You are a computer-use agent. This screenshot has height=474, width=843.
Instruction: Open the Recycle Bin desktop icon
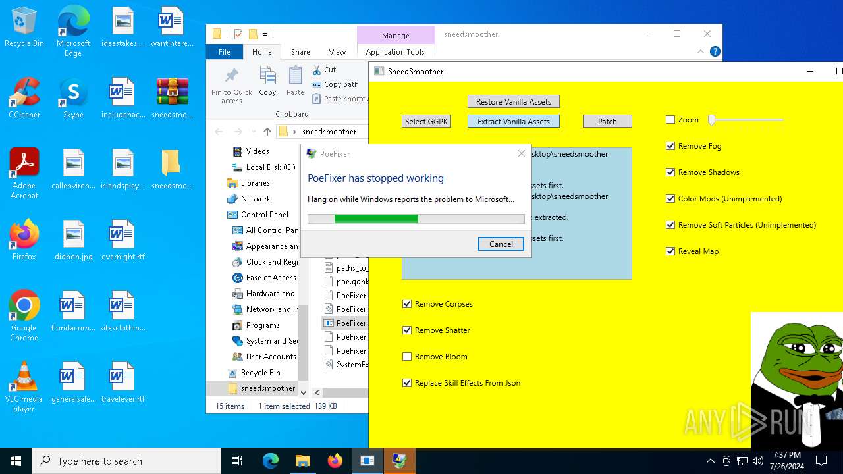coord(24,27)
